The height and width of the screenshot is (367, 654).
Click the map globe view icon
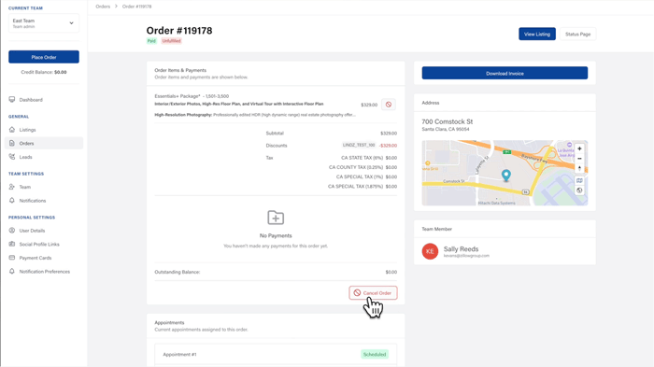point(579,191)
